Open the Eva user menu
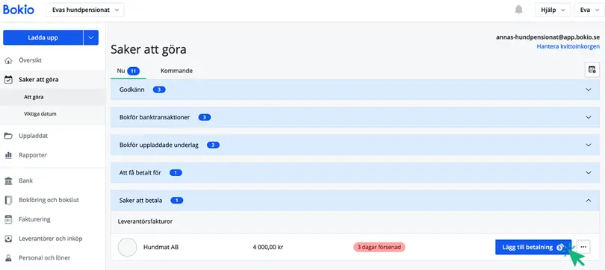Image resolution: width=605 pixels, height=270 pixels. point(589,10)
